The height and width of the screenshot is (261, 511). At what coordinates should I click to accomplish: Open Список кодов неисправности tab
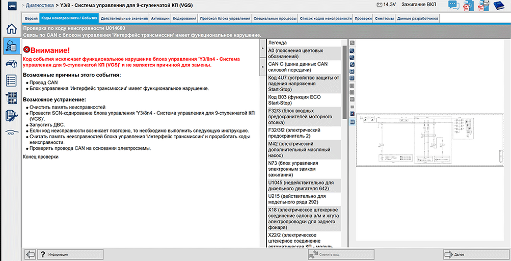pos(326,18)
